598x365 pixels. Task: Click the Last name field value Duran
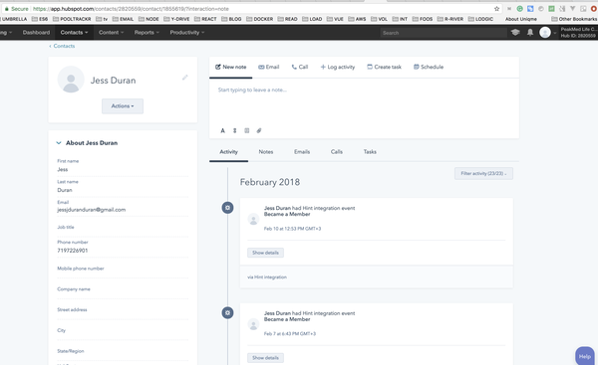pos(65,190)
